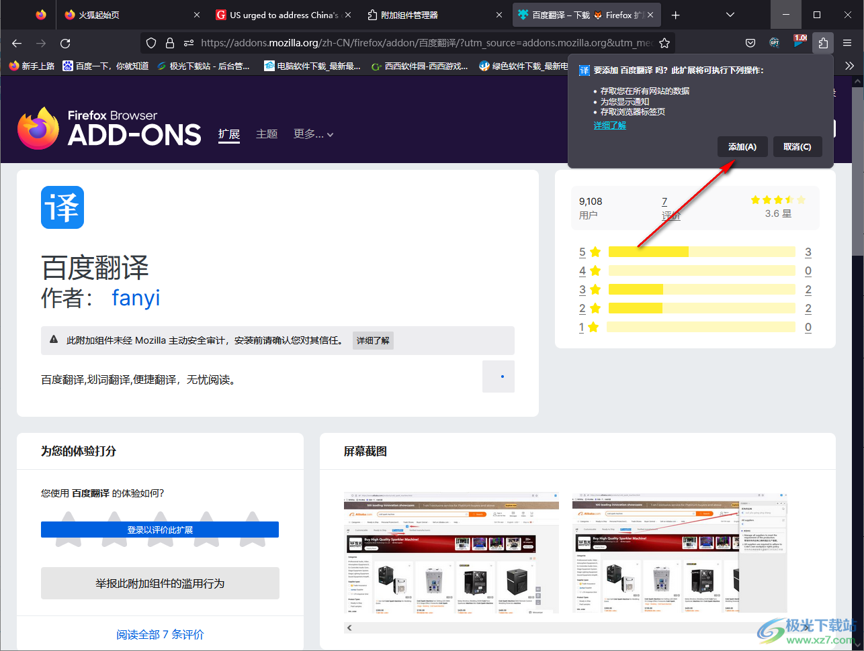
Task: Click the 2-star rating bar
Action: tap(701, 308)
